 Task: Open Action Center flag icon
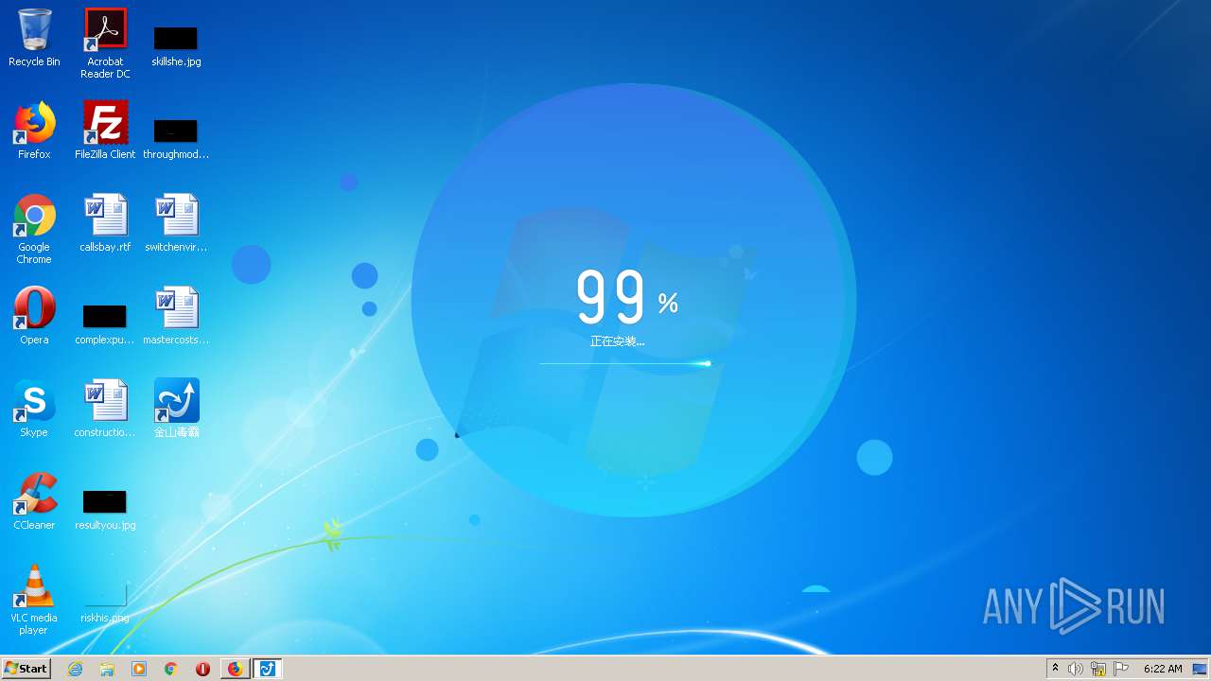point(1121,669)
